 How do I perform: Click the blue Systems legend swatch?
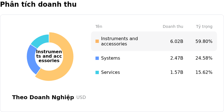pyautogui.click(x=97, y=58)
